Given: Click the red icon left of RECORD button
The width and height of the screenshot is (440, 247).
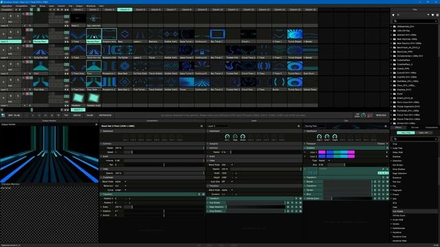Looking at the screenshot, I should (370, 115).
